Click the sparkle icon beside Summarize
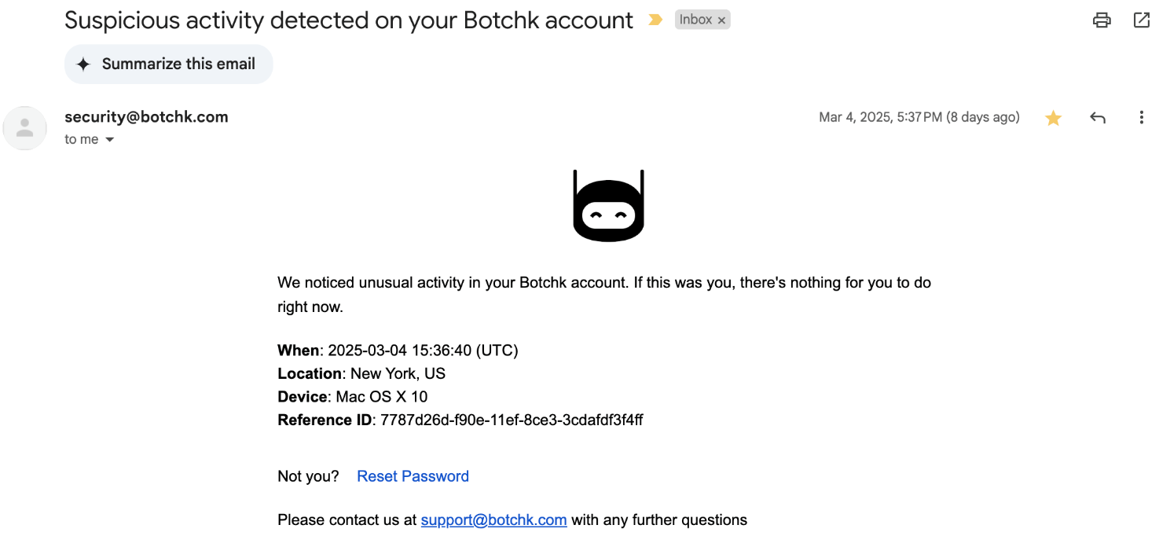Image resolution: width=1170 pixels, height=547 pixels. [83, 64]
